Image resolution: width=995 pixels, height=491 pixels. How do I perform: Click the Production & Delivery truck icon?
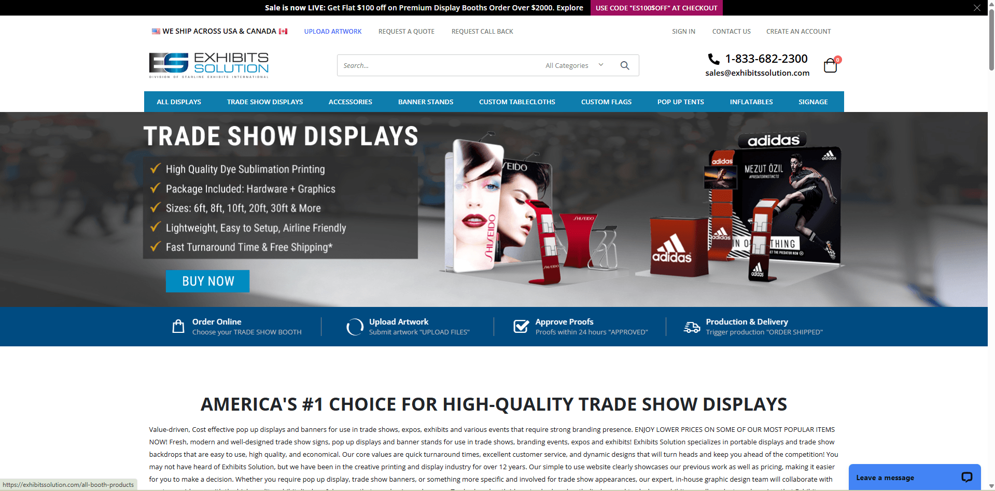[x=692, y=327]
